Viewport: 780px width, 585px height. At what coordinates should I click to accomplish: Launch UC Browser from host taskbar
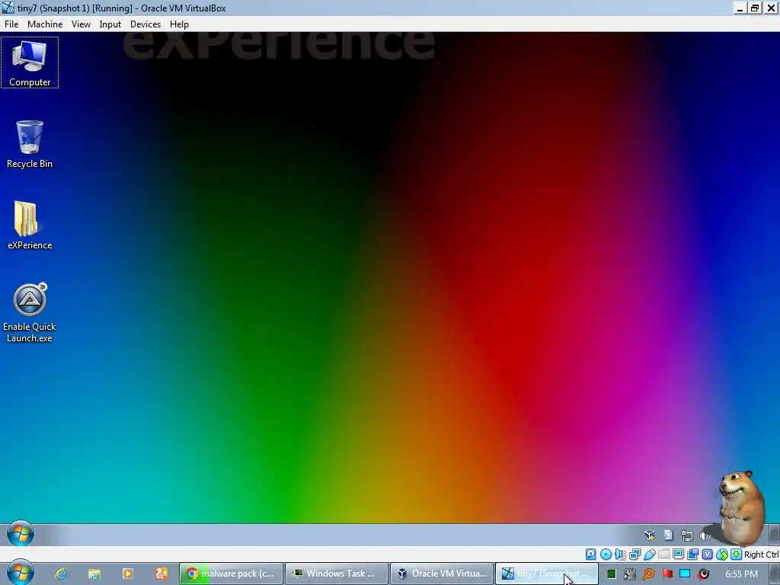tap(161, 574)
